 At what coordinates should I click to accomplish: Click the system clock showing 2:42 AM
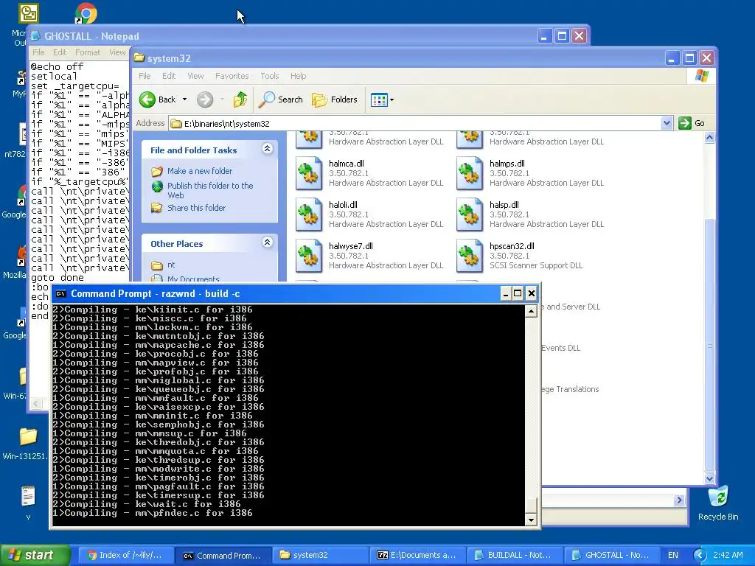coord(728,555)
